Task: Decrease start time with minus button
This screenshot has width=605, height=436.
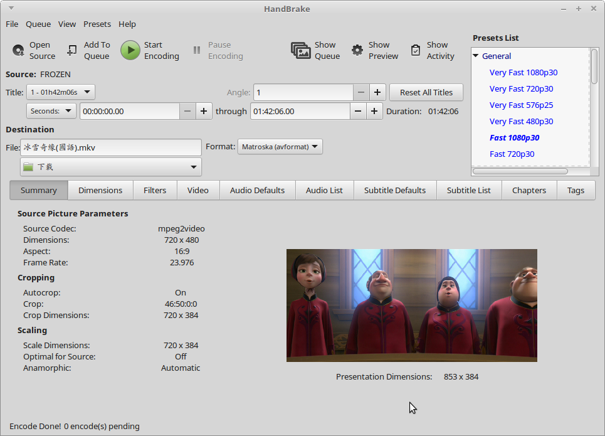Action: pyautogui.click(x=187, y=111)
